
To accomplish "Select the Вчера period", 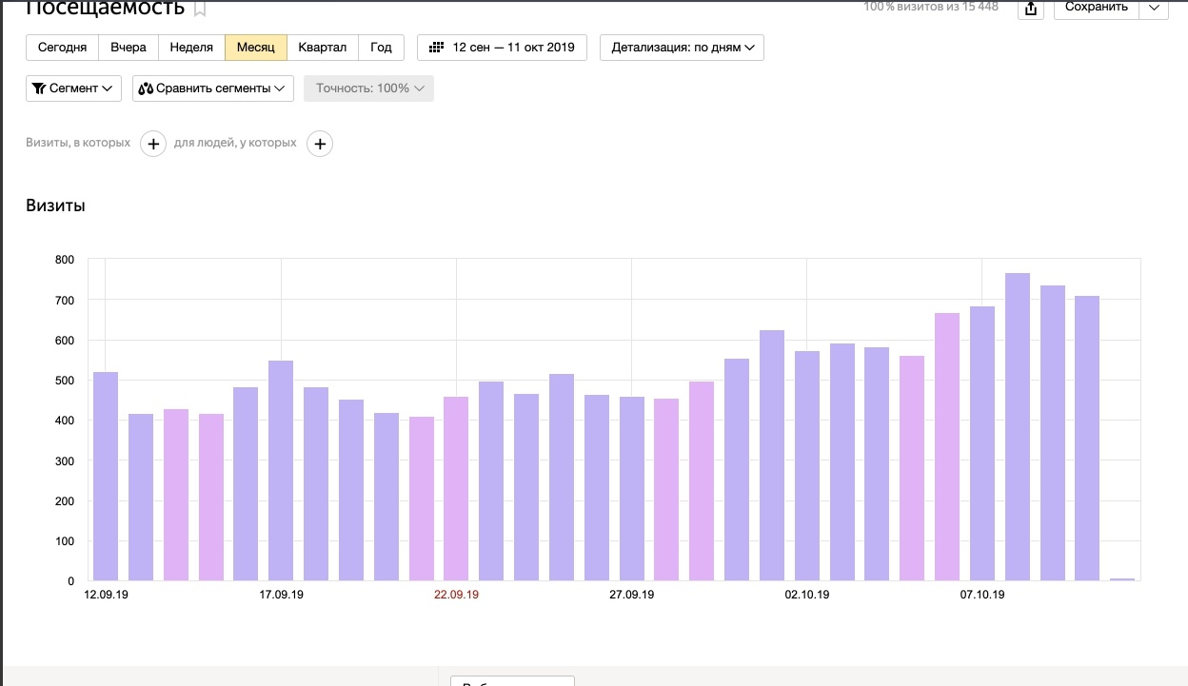I will tap(129, 48).
